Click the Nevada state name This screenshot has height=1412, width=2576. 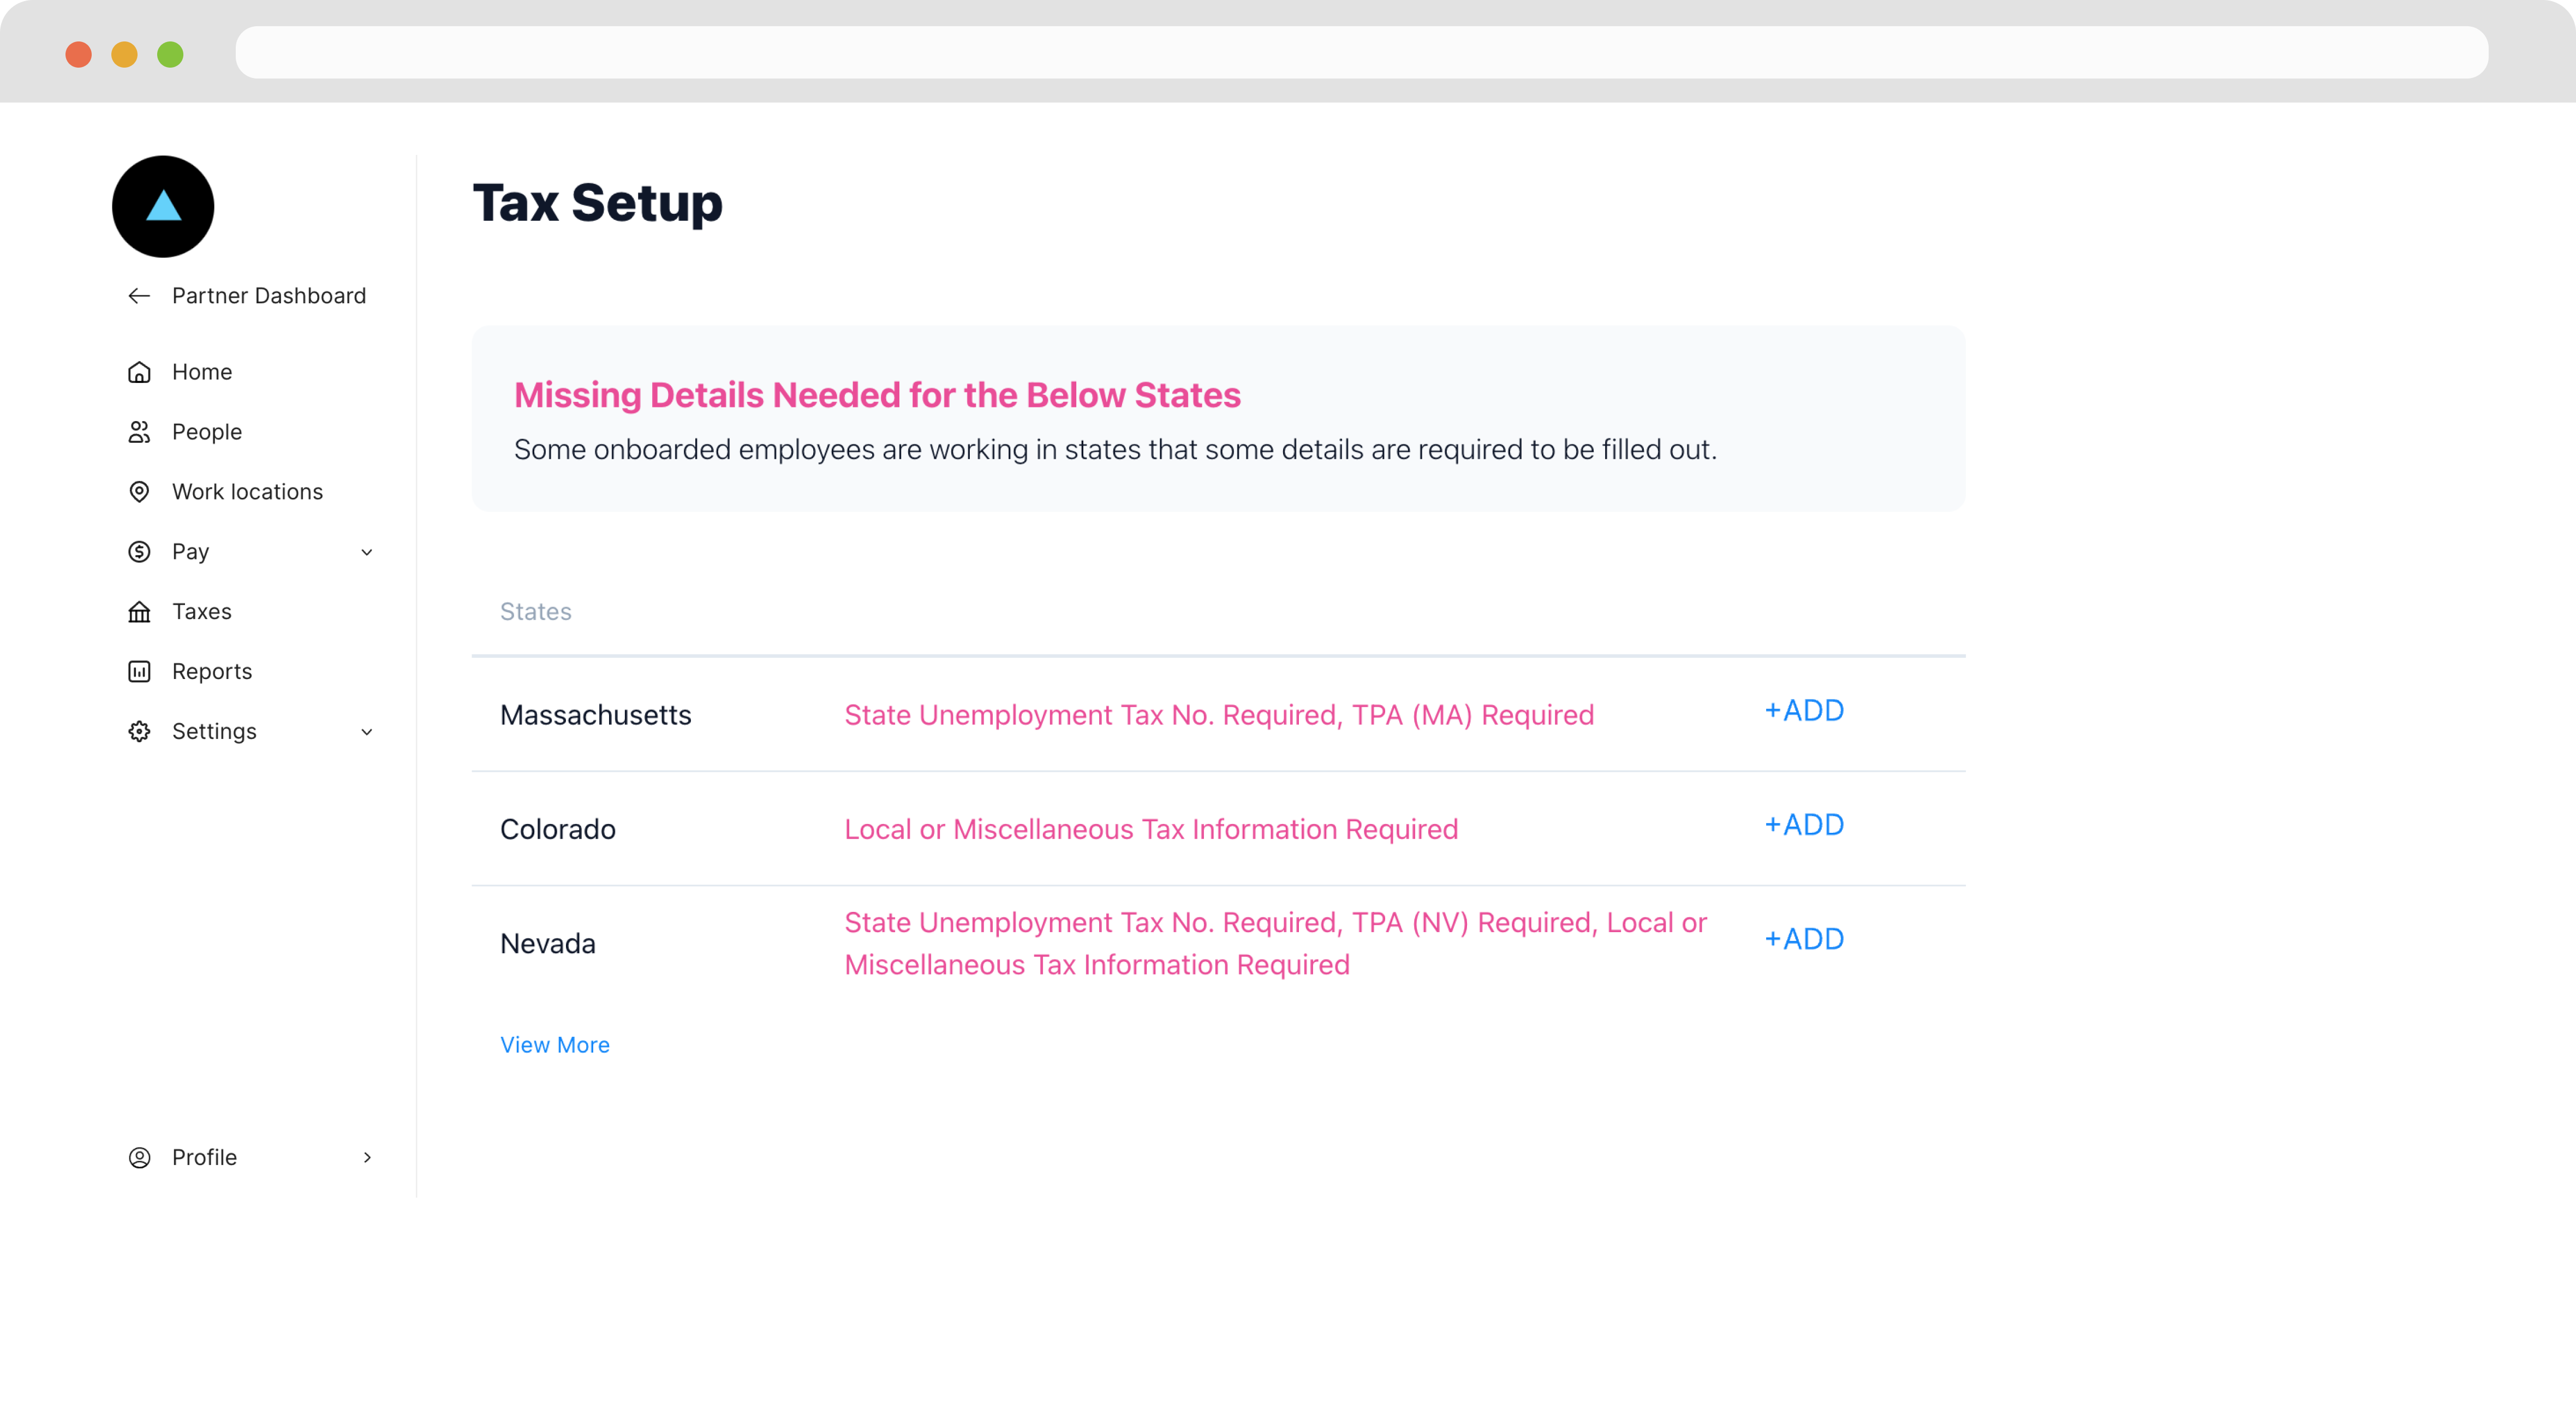[x=548, y=944]
